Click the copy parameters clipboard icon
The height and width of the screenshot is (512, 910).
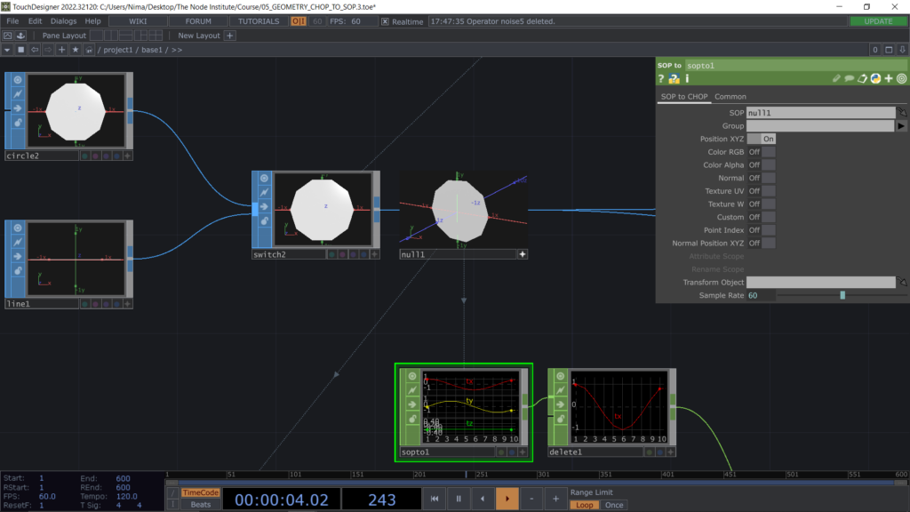(862, 78)
